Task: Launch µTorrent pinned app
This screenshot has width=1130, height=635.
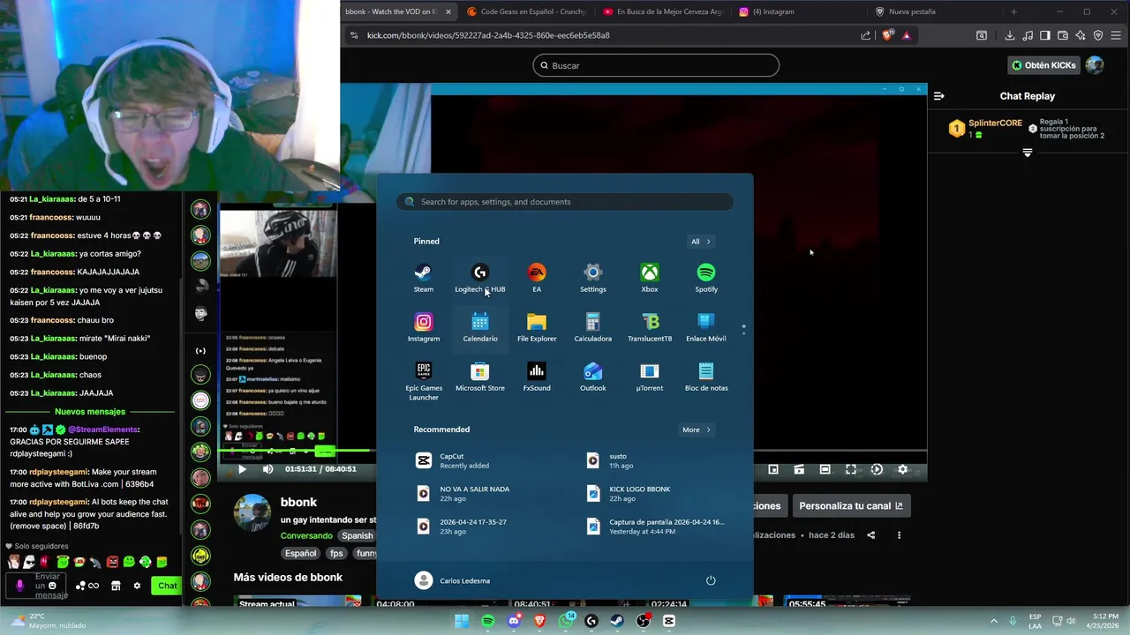Action: 650,377
